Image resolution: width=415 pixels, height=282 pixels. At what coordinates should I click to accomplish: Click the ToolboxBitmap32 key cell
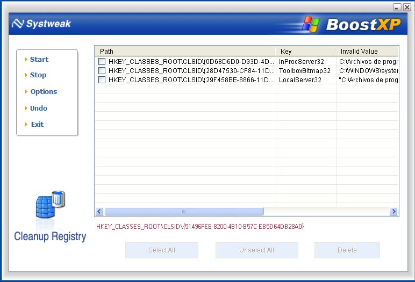click(x=305, y=70)
